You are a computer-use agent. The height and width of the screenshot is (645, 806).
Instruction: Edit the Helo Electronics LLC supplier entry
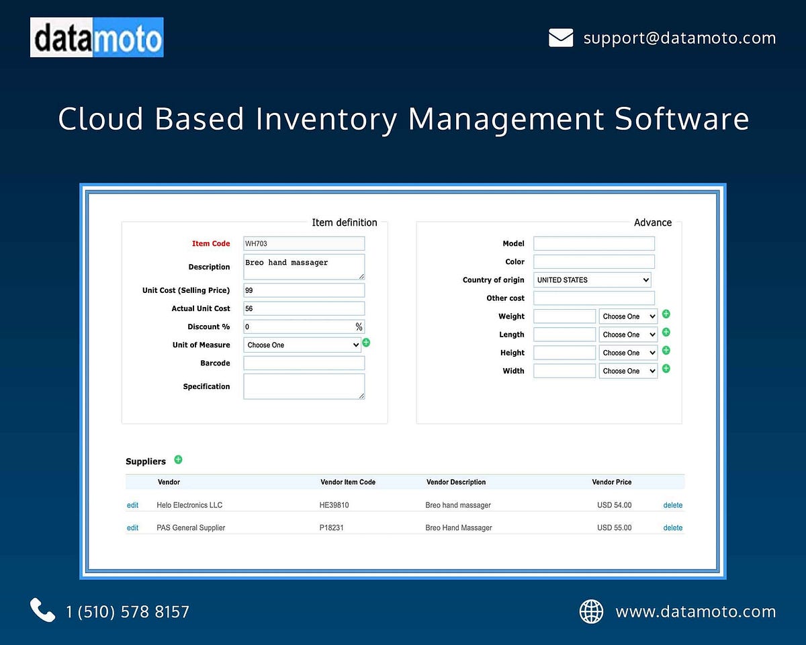click(132, 505)
